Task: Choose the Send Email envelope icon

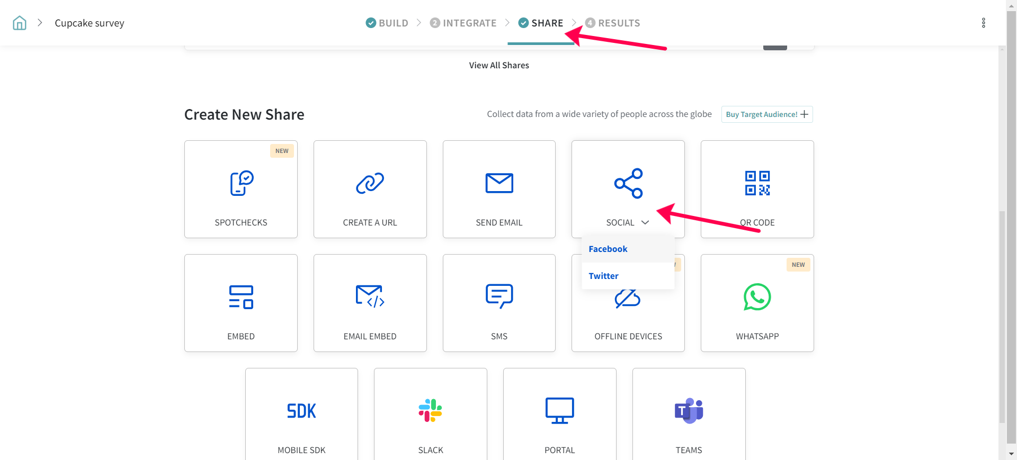Action: coord(499,183)
